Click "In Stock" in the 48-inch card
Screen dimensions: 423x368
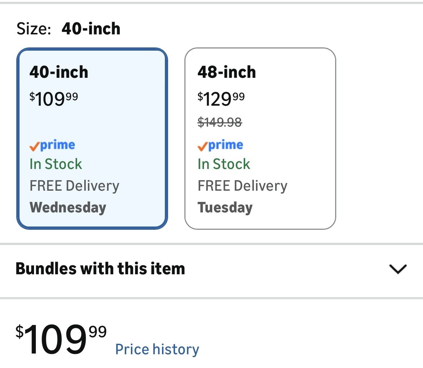point(224,164)
